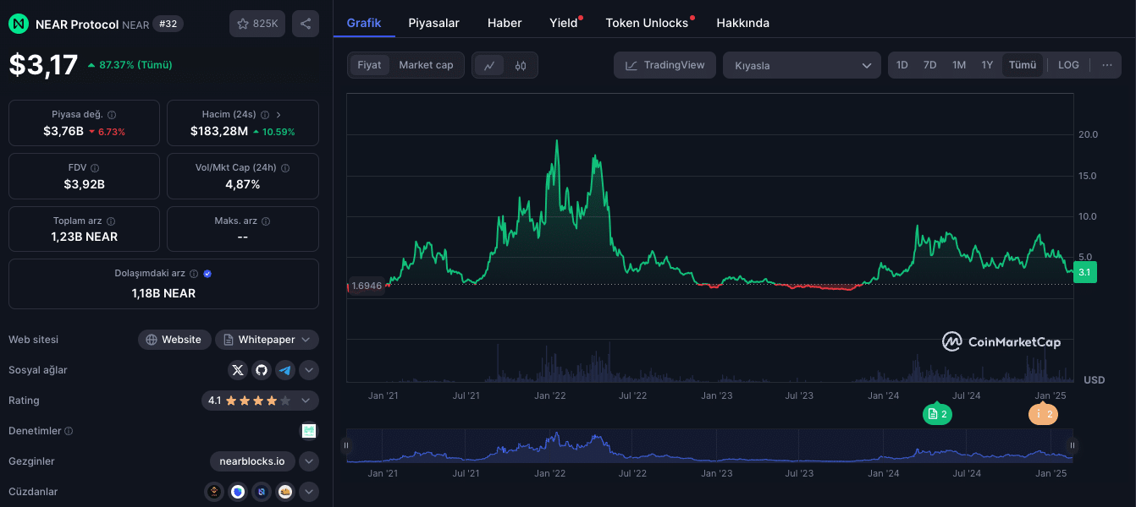Image resolution: width=1136 pixels, height=507 pixels.
Task: Click info icon next to Toplam arz
Action: [111, 221]
